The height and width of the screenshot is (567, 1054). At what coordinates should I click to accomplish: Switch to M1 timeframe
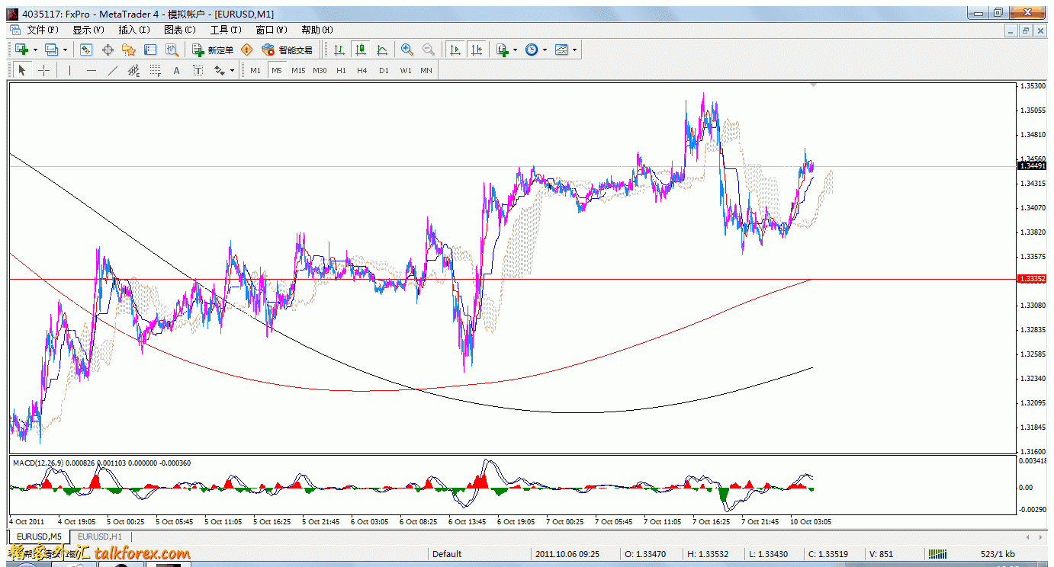(255, 70)
